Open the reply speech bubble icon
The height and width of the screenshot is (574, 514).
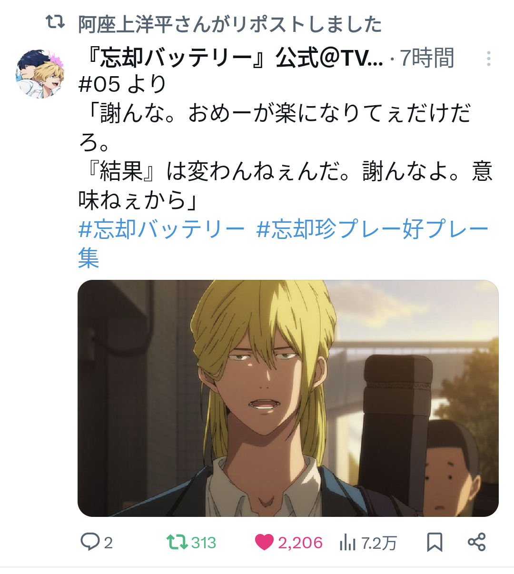89,542
